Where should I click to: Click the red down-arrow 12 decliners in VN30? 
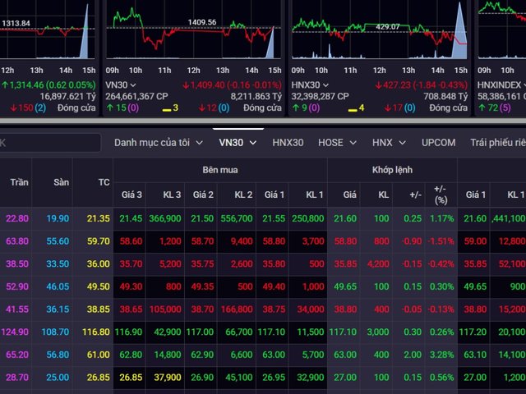(207, 108)
